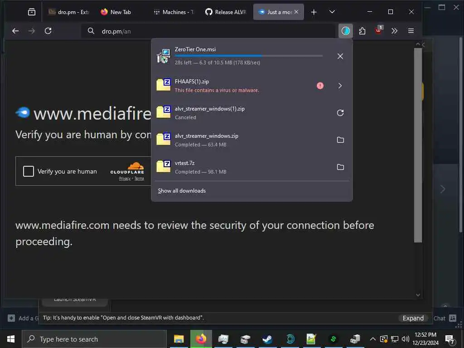Viewport: 464px width, 348px height.
Task: Reload the current page
Action: pyautogui.click(x=48, y=31)
